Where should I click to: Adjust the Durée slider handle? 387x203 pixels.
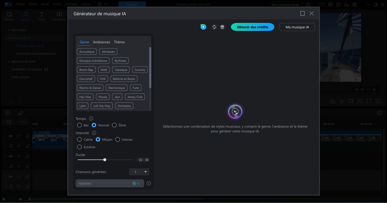pos(105,160)
